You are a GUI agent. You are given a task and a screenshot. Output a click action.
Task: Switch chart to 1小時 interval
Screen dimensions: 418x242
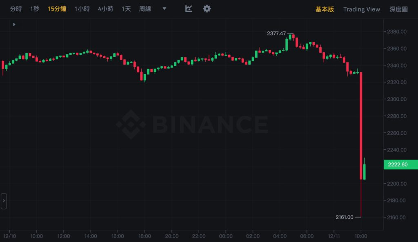[x=82, y=9]
